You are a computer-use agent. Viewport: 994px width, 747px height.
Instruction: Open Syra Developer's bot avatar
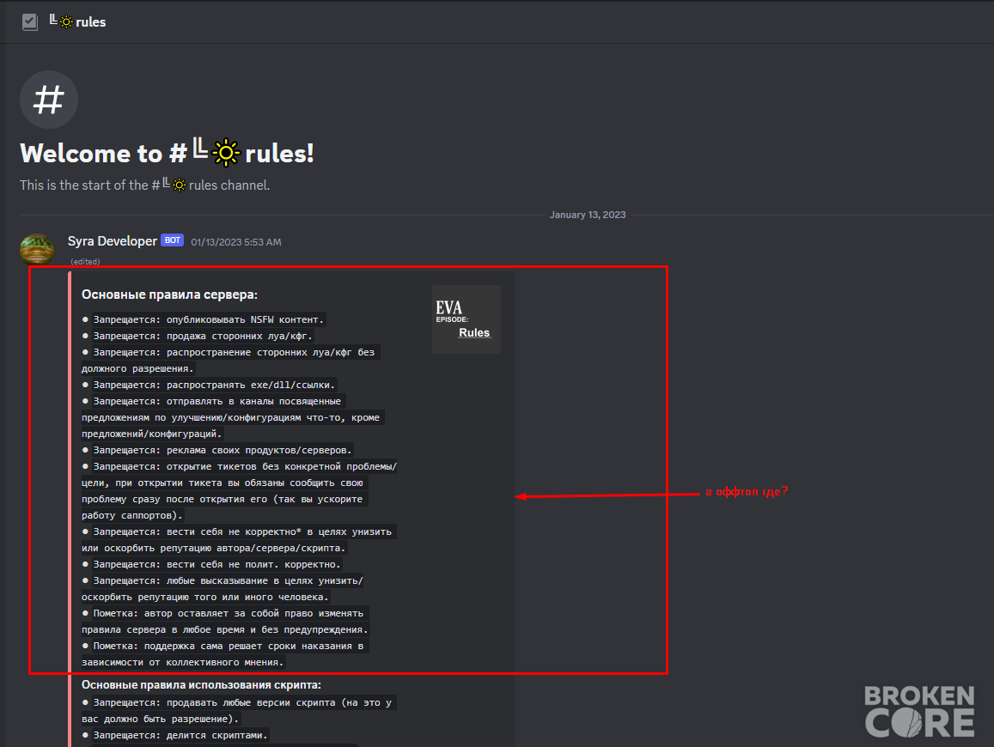(x=37, y=248)
